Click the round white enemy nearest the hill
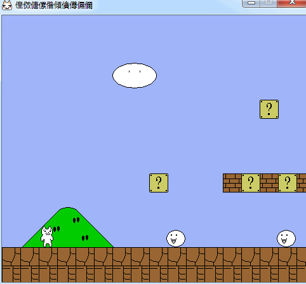This screenshot has height=284, width=306. (x=176, y=238)
